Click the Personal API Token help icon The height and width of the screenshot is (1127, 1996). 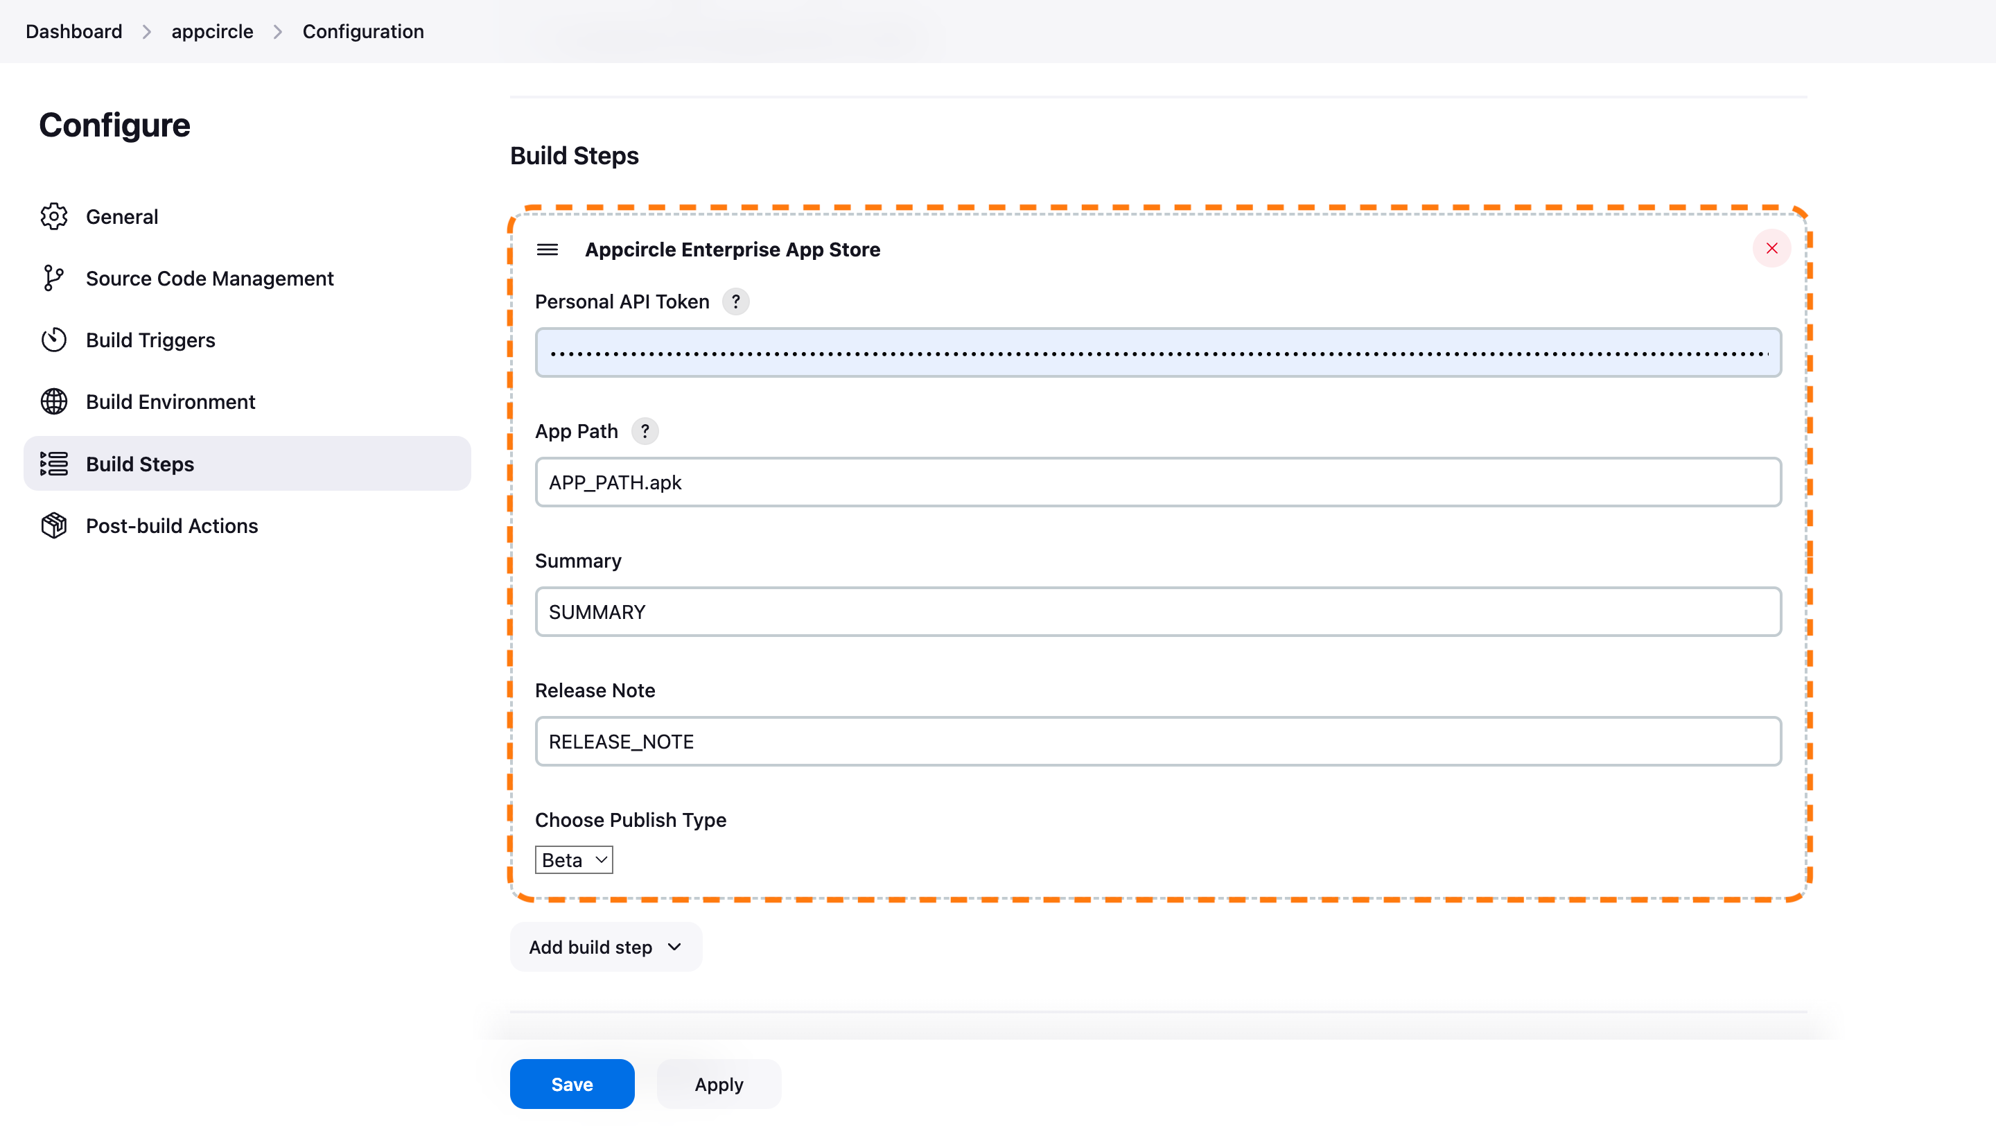tap(735, 300)
